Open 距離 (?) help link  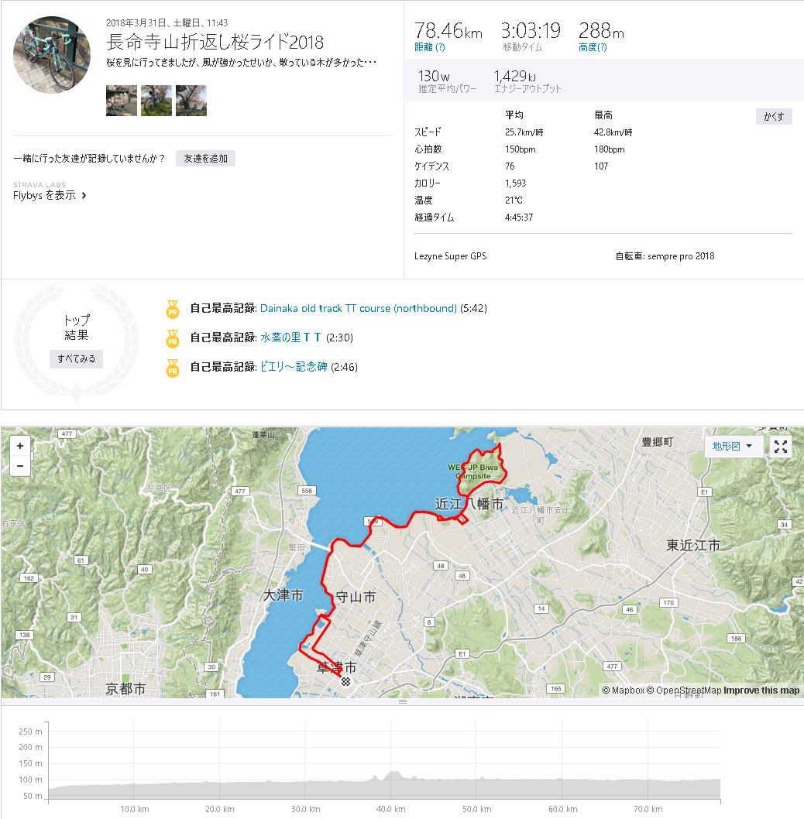430,47
